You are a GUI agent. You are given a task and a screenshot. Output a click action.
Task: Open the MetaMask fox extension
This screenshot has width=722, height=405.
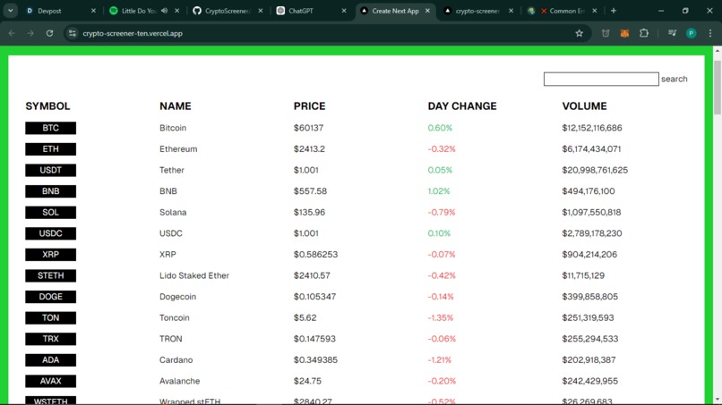tap(624, 33)
